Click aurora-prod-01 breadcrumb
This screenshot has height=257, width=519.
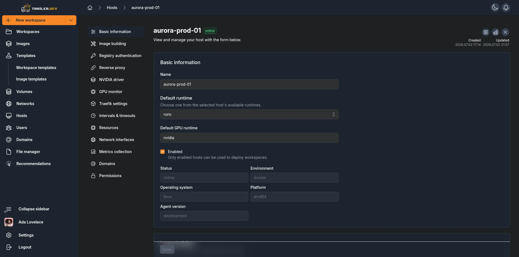[145, 8]
